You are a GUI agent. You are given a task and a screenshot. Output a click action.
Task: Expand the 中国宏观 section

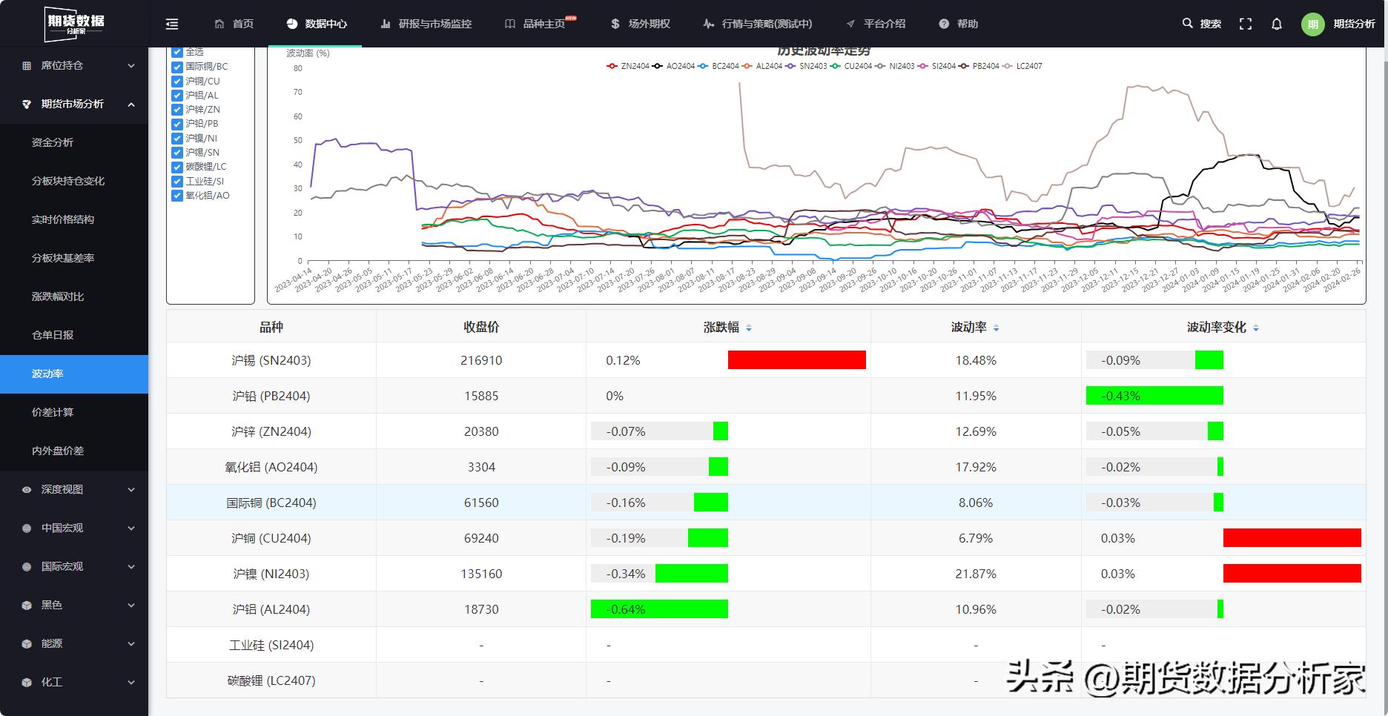coord(63,528)
